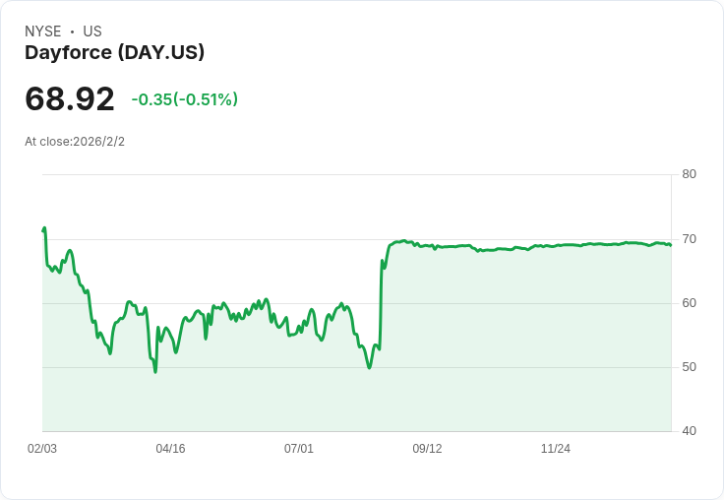Image resolution: width=724 pixels, height=500 pixels.
Task: Click the 60 y-axis price label
Action: [689, 303]
